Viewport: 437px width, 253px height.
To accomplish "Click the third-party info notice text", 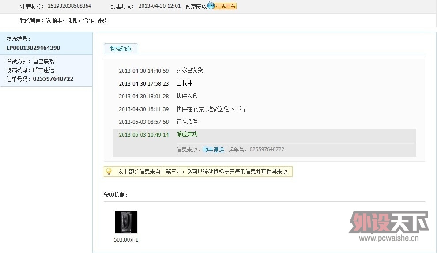I will [x=203, y=171].
